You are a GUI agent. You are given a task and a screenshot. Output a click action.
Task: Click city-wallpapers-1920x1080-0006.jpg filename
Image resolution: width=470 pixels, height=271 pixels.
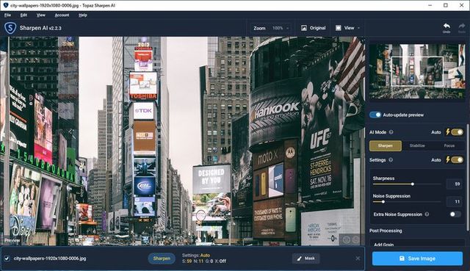click(50, 259)
